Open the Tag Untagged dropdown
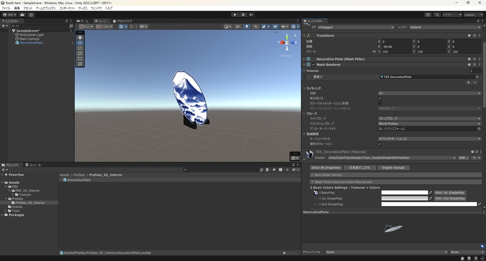Viewport: 486px width, 261px height. 355,27
